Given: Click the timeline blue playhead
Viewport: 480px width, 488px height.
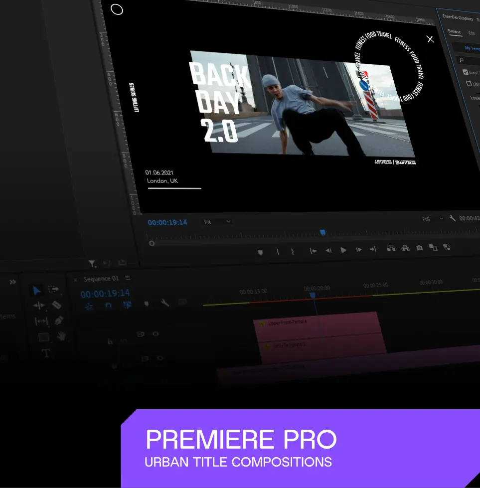Looking at the screenshot, I should click(312, 295).
